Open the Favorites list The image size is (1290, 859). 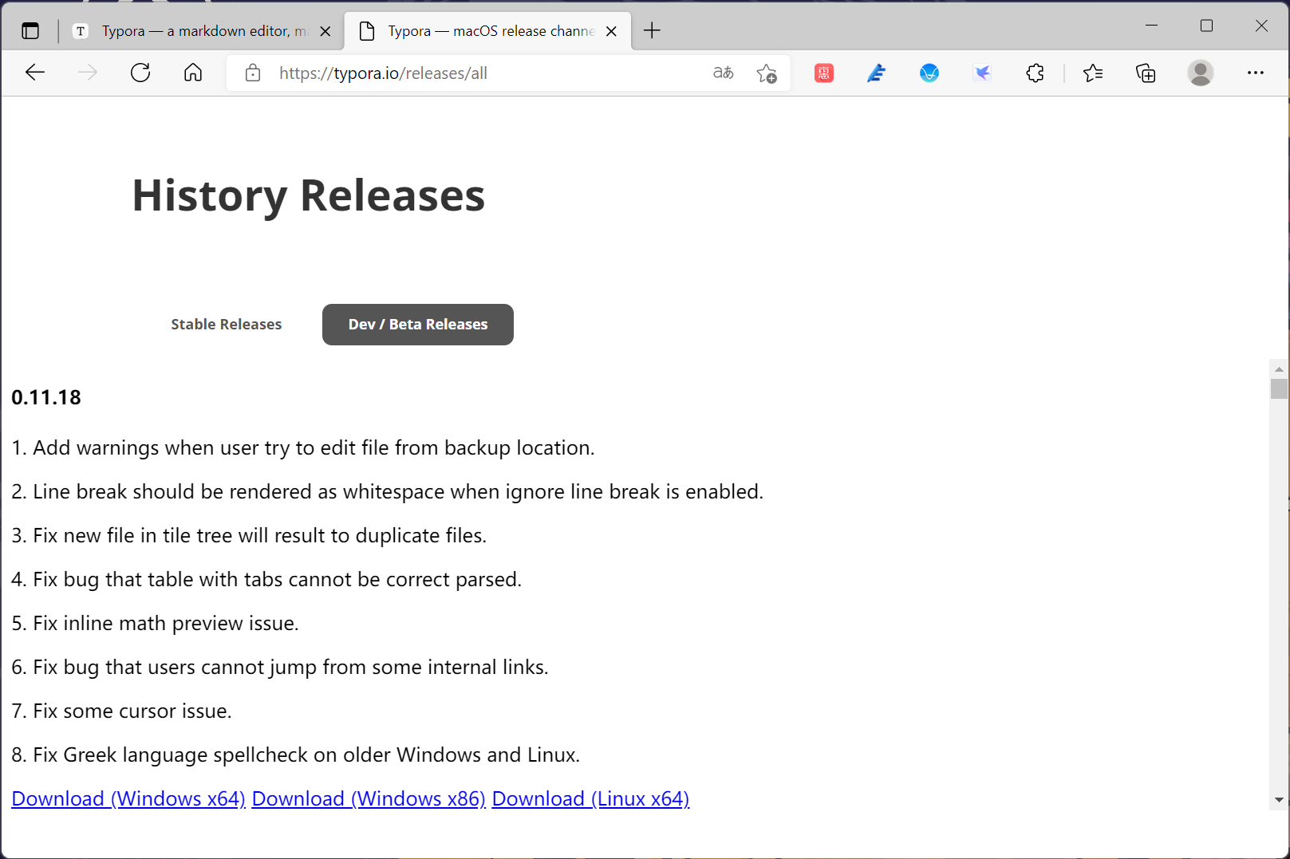point(1093,73)
